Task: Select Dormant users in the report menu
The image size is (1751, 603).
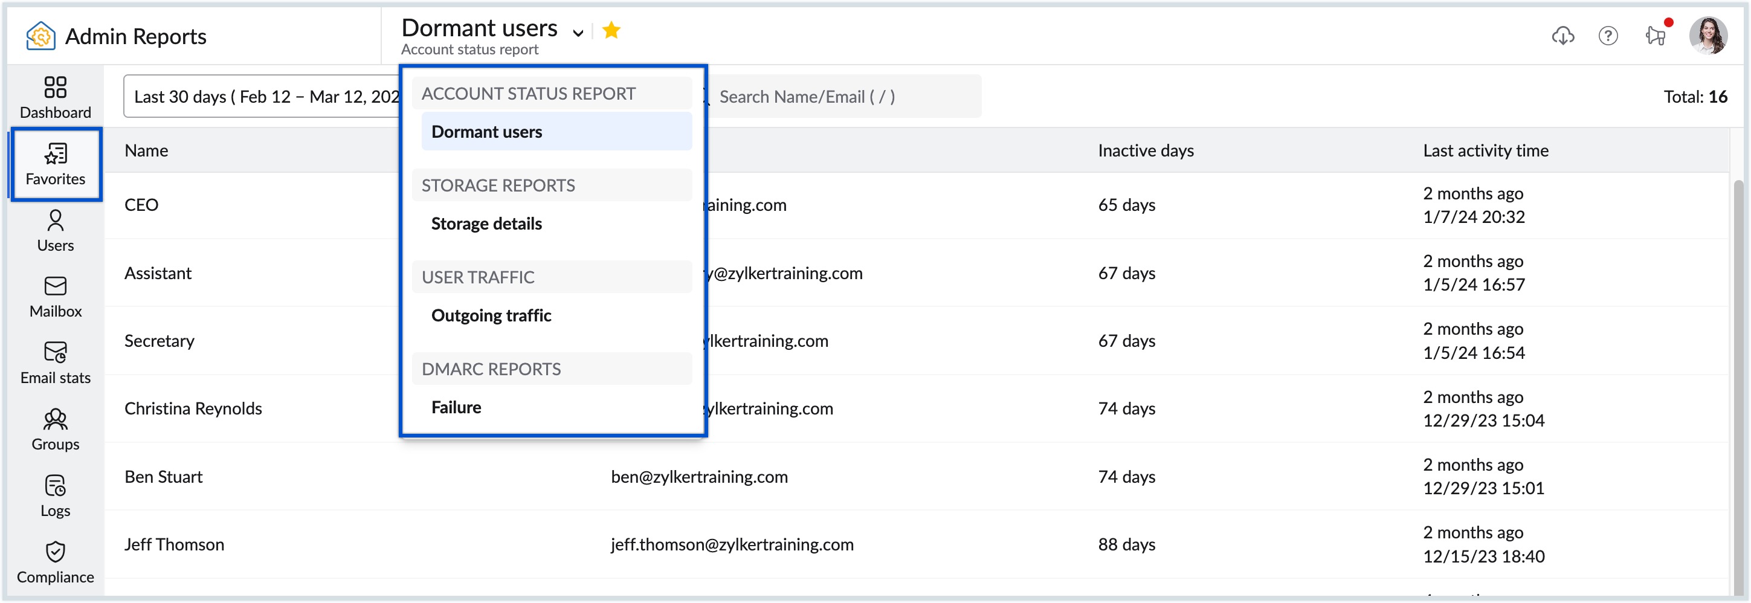Action: (556, 131)
